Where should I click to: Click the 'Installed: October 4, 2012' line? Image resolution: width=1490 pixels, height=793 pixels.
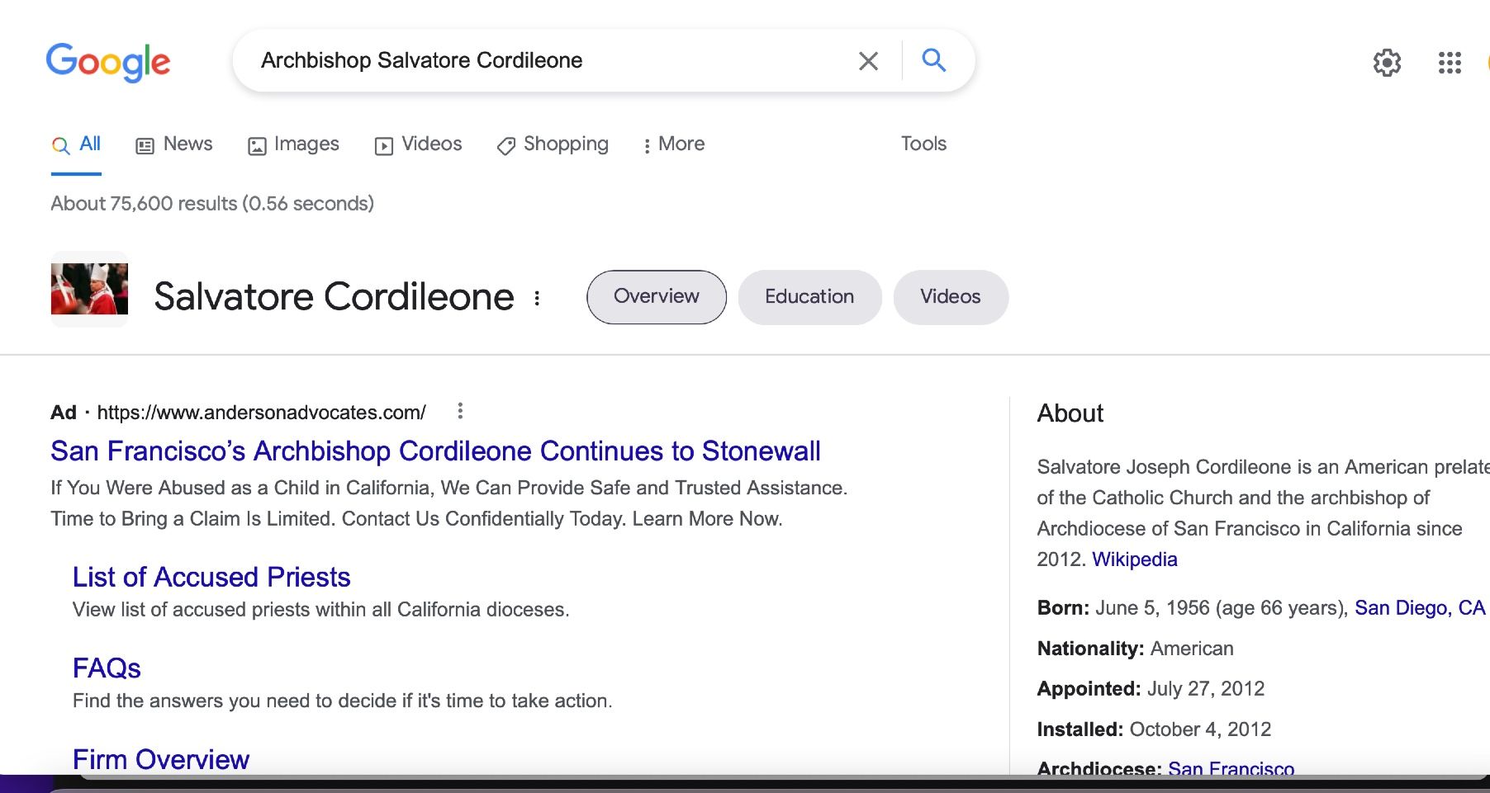[x=1154, y=729]
